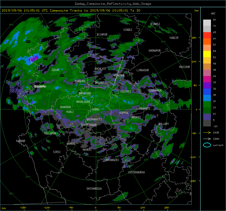
Task: Click the -150 tick on bottom axis
Action: (x=23, y=207)
